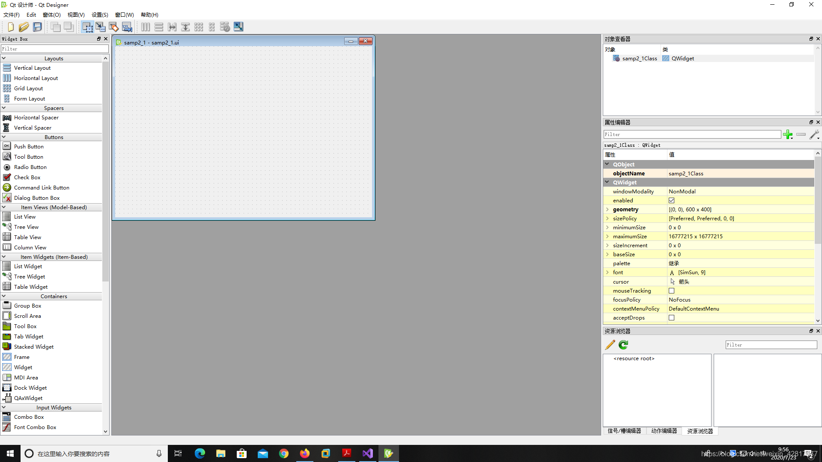Image resolution: width=822 pixels, height=462 pixels.
Task: Select the Edit Widgets mode icon
Action: [87, 27]
